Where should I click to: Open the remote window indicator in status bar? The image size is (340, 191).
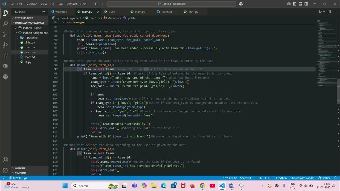click(4, 178)
